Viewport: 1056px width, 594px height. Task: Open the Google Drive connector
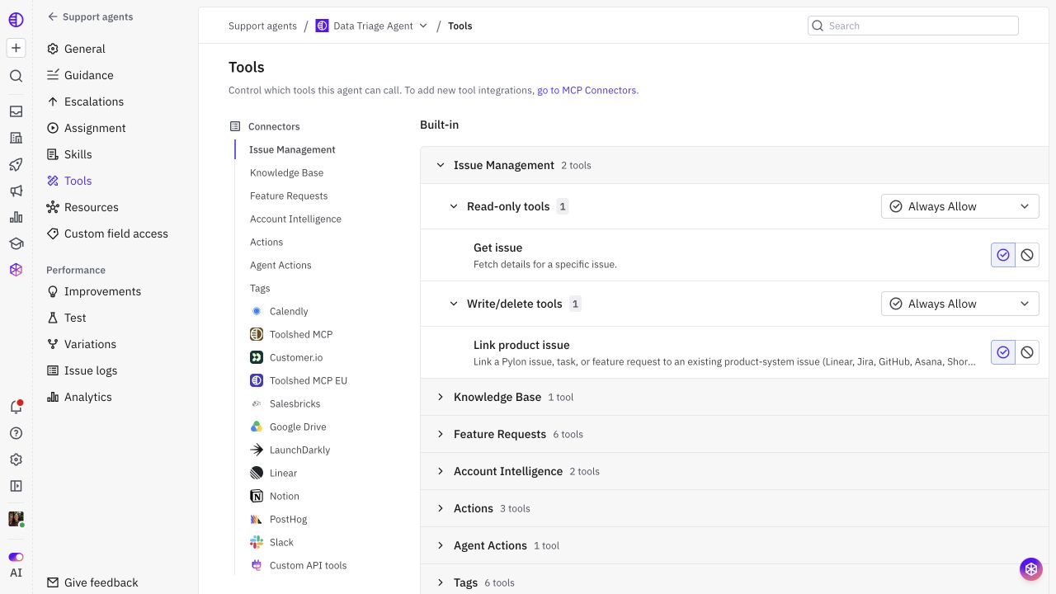298,427
